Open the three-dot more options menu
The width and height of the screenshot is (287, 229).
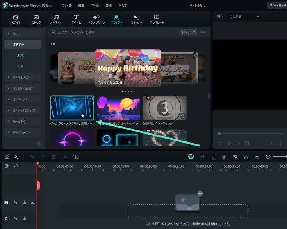[x=203, y=32]
